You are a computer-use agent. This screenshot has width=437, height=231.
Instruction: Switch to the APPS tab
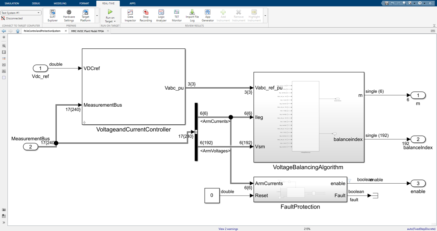[x=132, y=3]
